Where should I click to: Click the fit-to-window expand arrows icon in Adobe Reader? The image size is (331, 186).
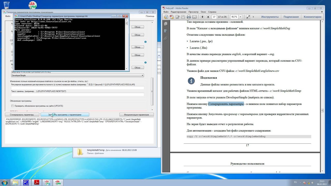tap(248, 17)
